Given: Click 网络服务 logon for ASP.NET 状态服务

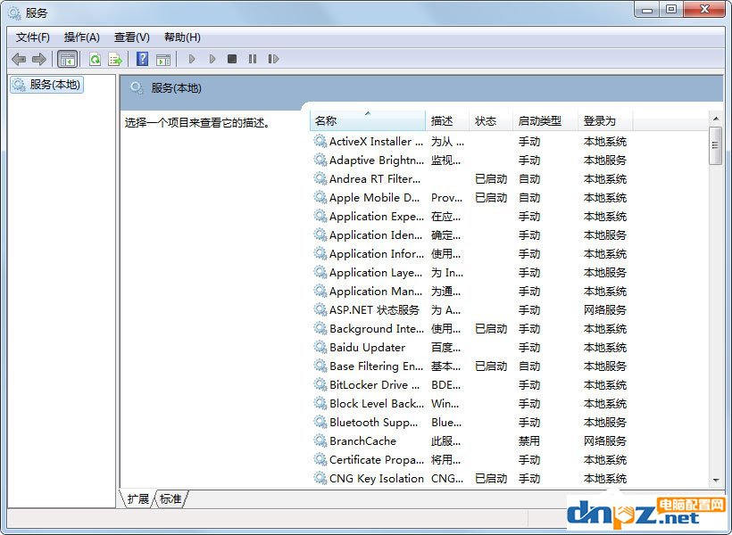Looking at the screenshot, I should (605, 309).
